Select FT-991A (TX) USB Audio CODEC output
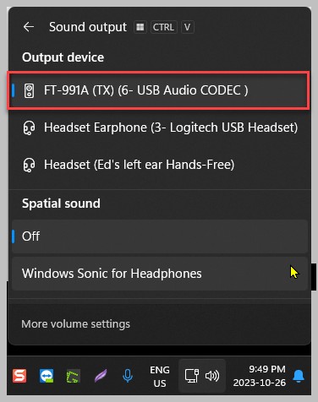The image size is (318, 402). coord(158,90)
